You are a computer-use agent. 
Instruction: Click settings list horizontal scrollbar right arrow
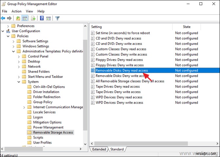click(x=217, y=144)
